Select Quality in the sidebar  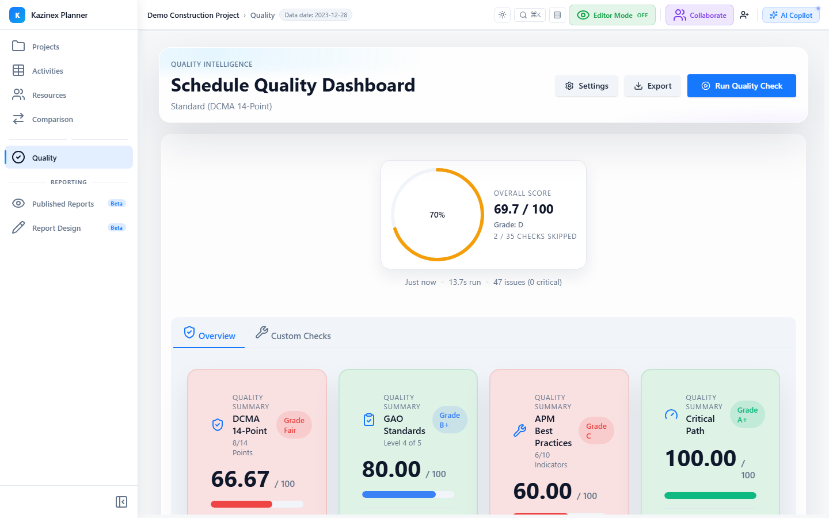69,157
